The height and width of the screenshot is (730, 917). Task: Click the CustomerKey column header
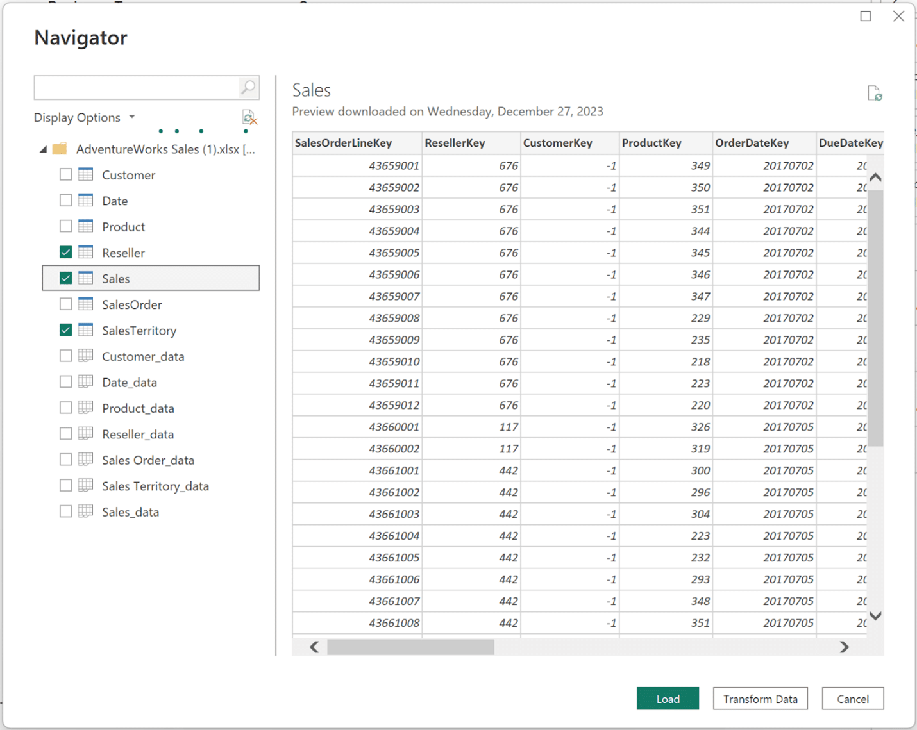[x=570, y=143]
